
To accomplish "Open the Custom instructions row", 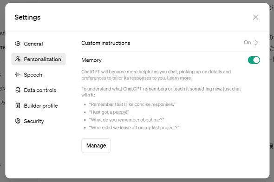I will point(170,43).
